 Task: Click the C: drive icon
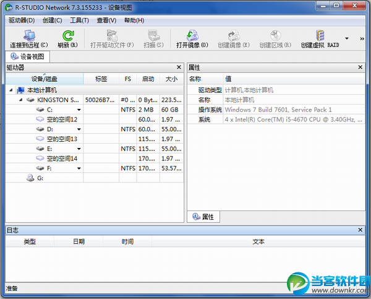pos(40,110)
